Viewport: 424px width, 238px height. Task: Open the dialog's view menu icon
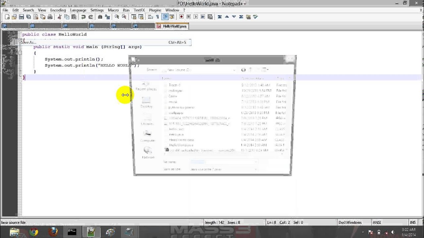[x=265, y=70]
